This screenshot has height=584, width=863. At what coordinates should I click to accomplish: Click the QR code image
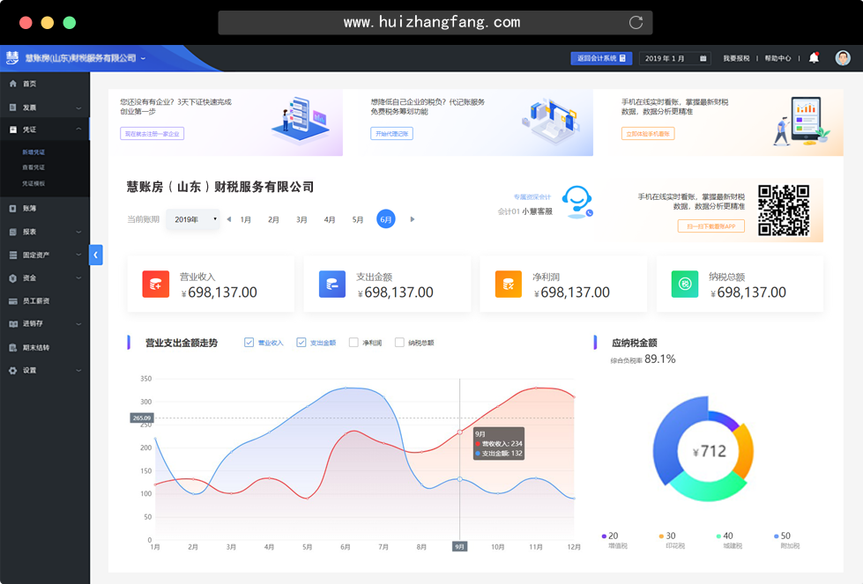783,211
